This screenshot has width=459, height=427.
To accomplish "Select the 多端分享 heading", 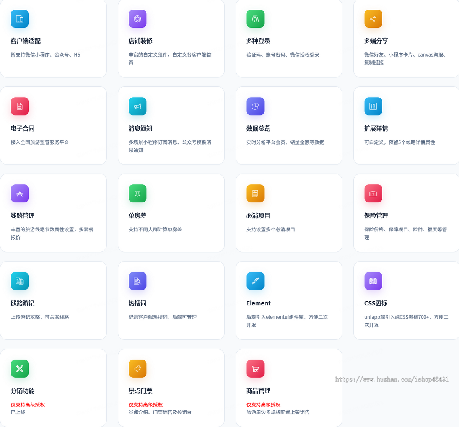I will [x=376, y=41].
